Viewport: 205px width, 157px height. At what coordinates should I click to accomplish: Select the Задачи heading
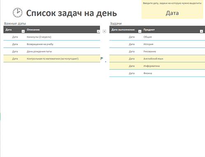[x=116, y=23]
